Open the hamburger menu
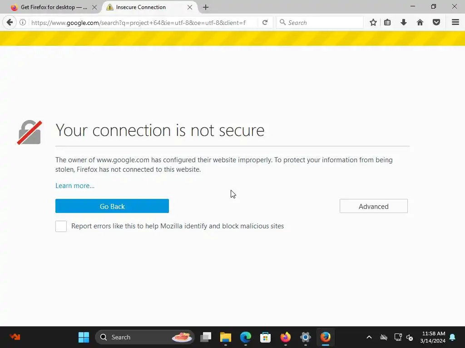The image size is (465, 348). pos(455,23)
